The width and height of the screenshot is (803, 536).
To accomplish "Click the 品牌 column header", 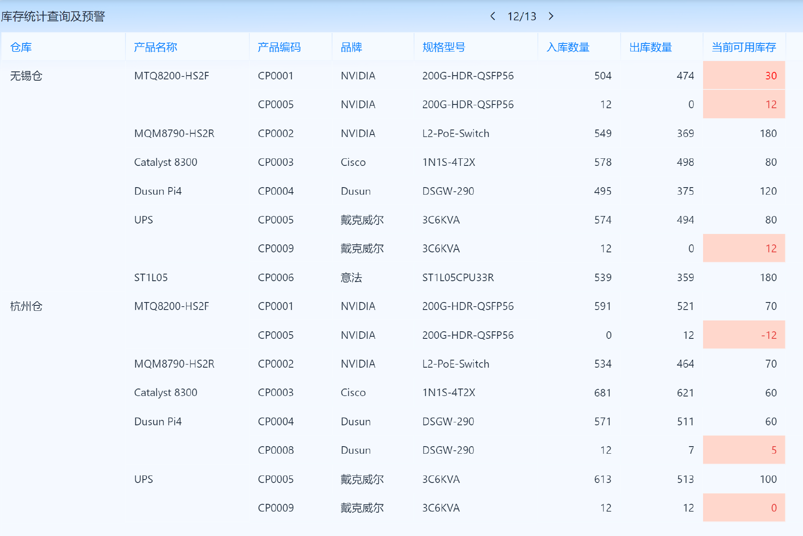I will pos(351,47).
